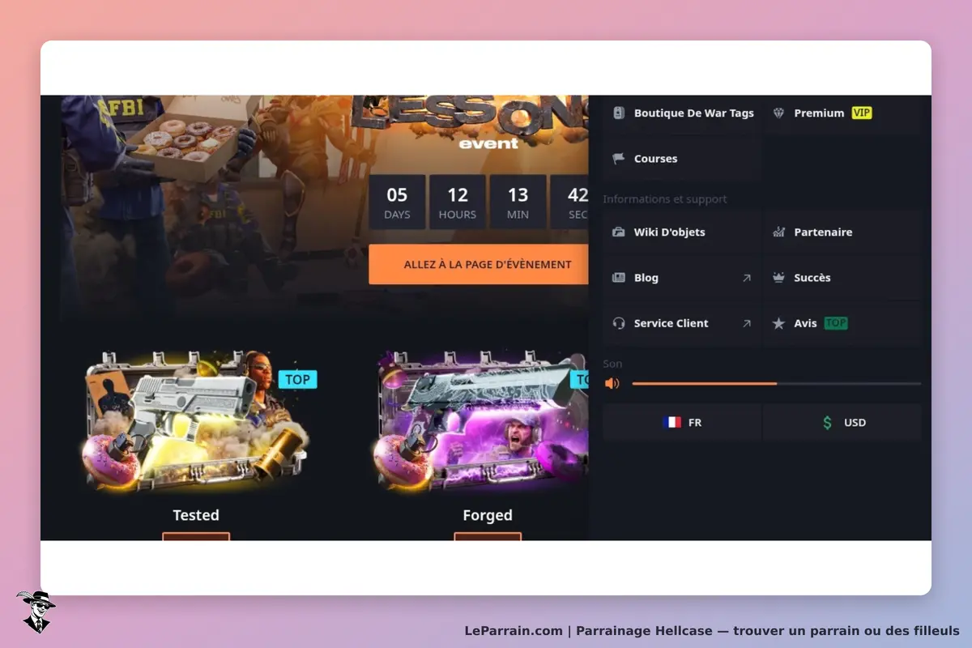Click the HOURS countdown box
This screenshot has height=648, width=972.
pyautogui.click(x=458, y=202)
